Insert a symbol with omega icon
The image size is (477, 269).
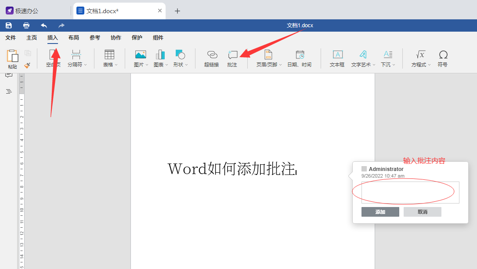(443, 58)
